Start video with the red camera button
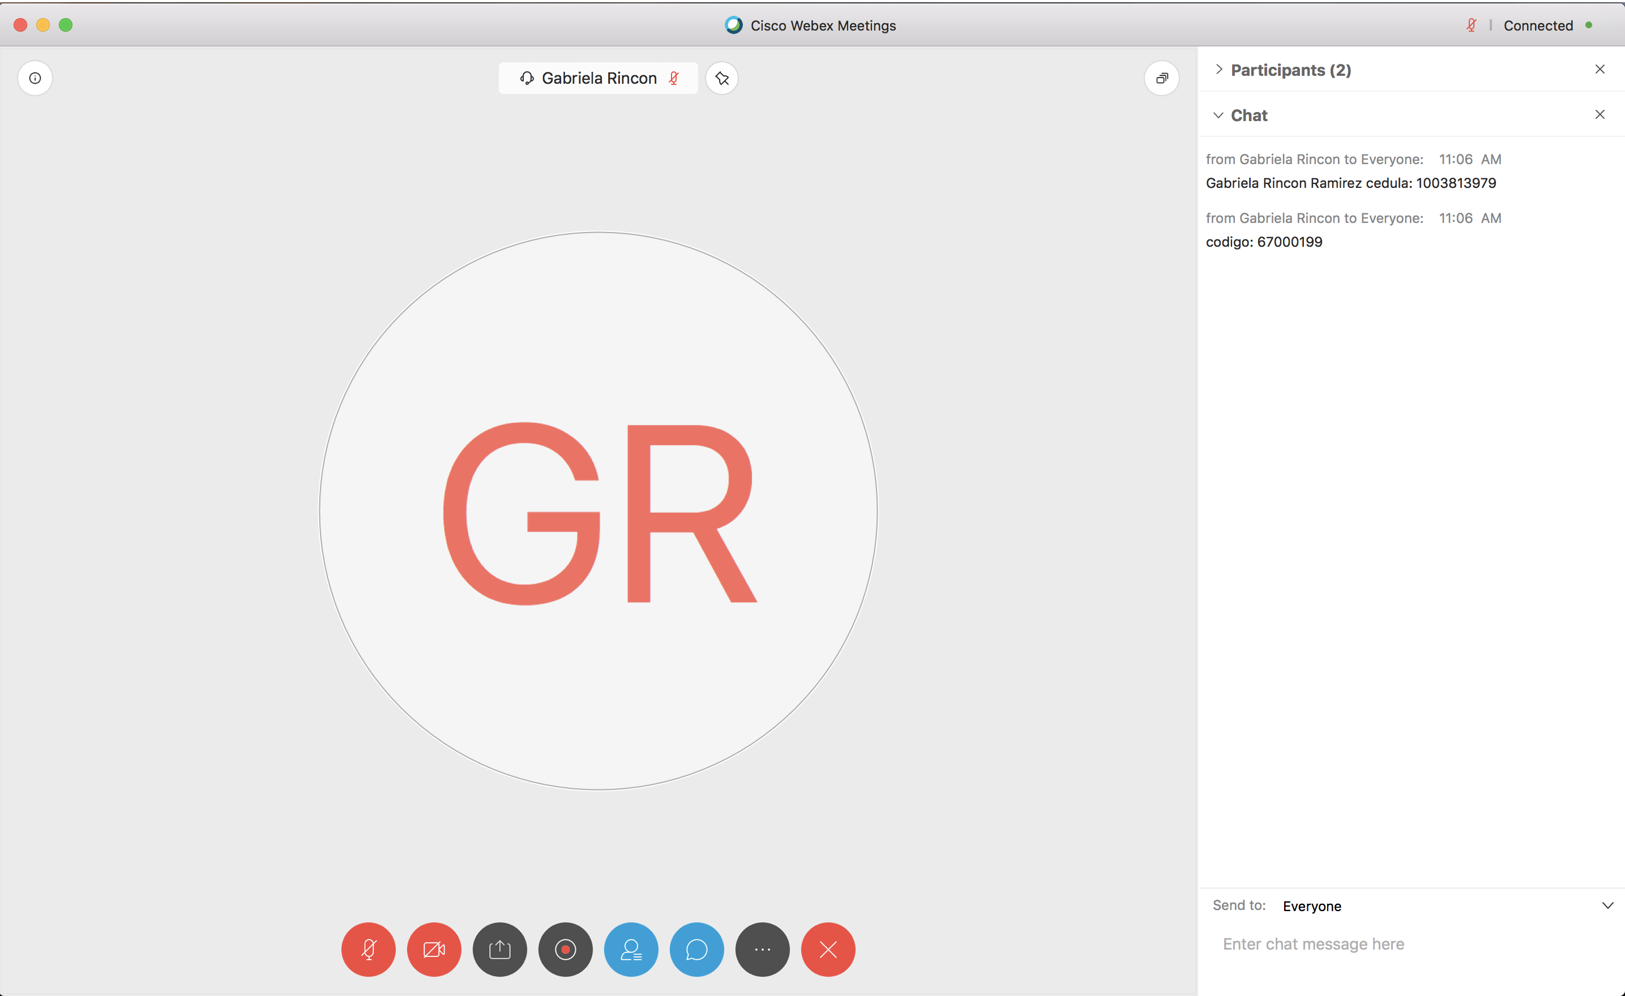The height and width of the screenshot is (996, 1625). (434, 949)
